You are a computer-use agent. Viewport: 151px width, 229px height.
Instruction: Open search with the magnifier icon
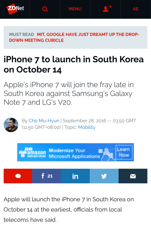pyautogui.click(x=45, y=9)
